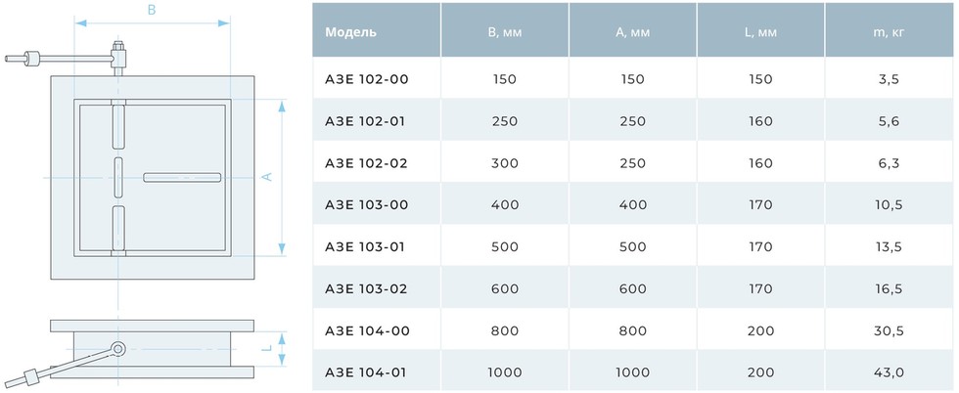959x393 pixels.
Task: Select the АЗЕ 102-00 model row
Action: (634, 79)
